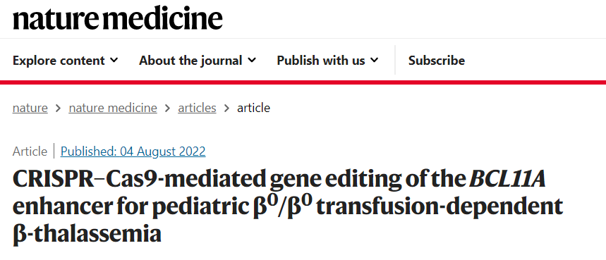Viewport: 606px width, 260px height.
Task: Click the italic BCL11A gene name
Action: point(507,179)
